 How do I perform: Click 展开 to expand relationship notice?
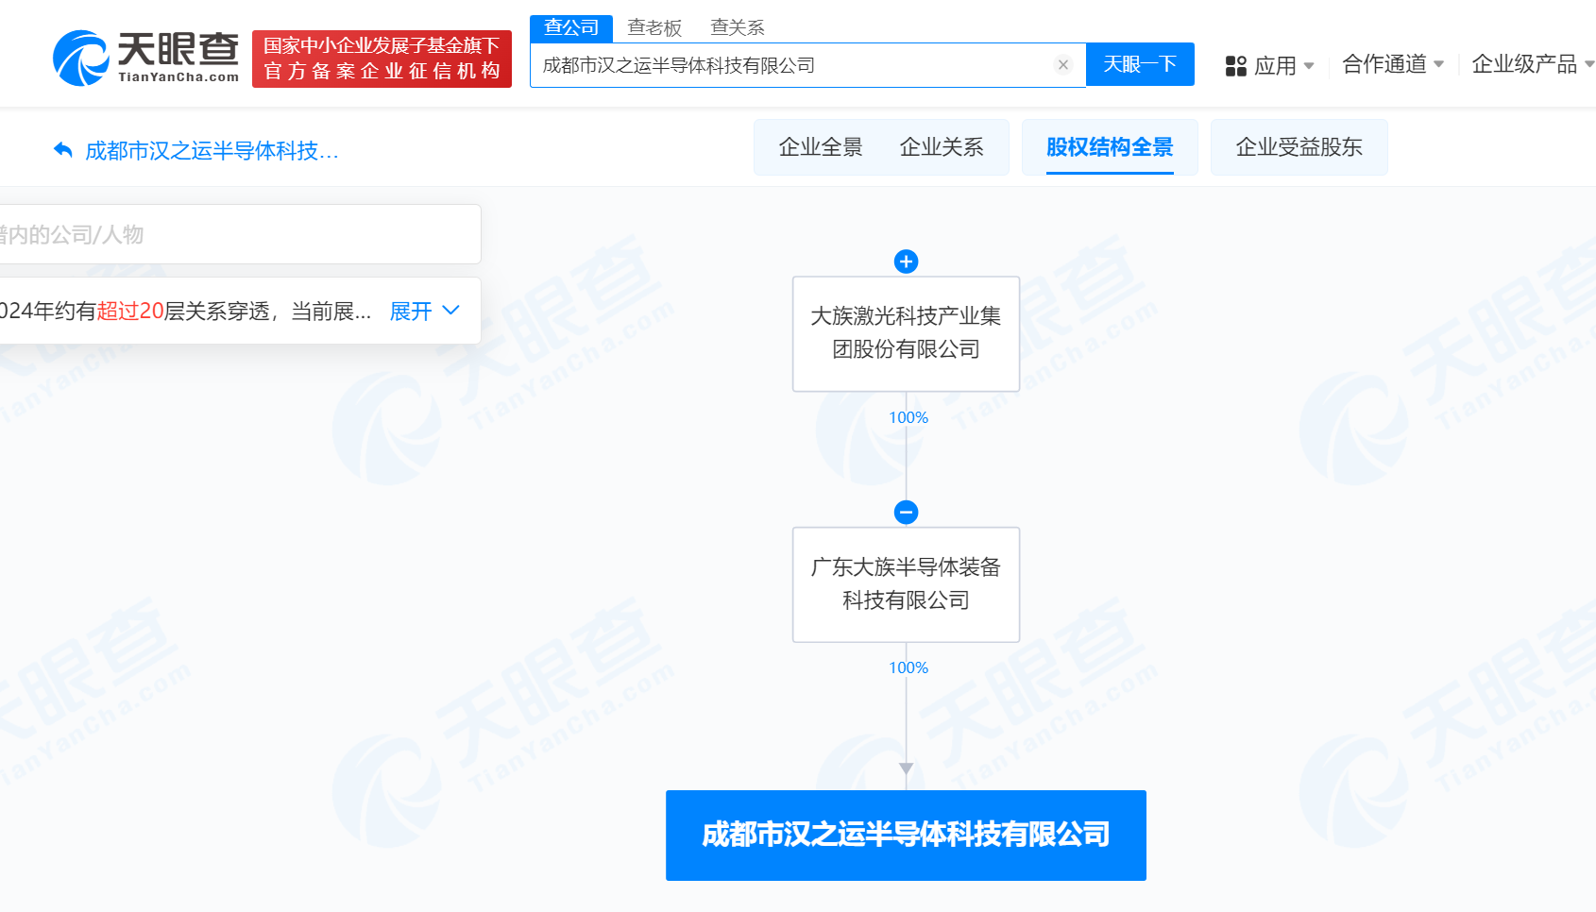pyautogui.click(x=424, y=311)
